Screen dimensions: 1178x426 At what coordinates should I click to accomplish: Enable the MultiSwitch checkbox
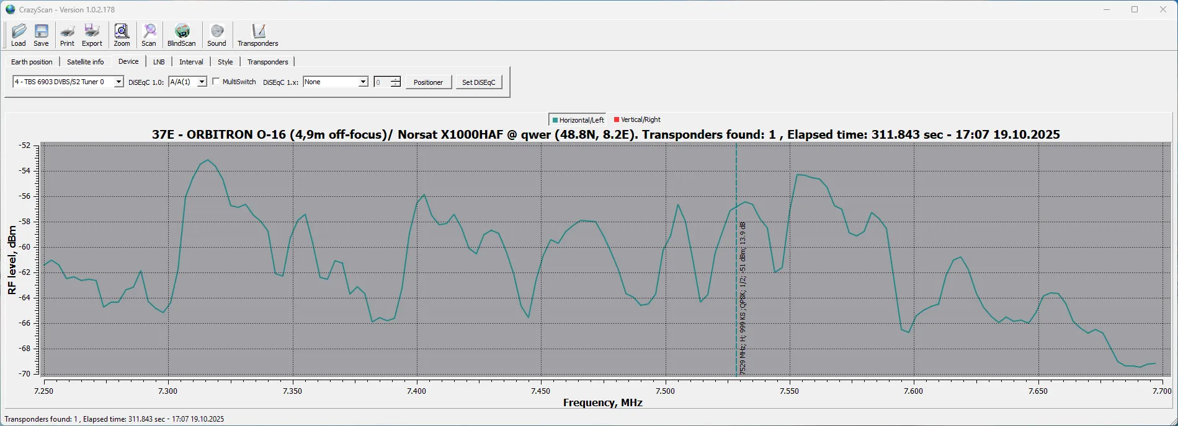click(216, 82)
